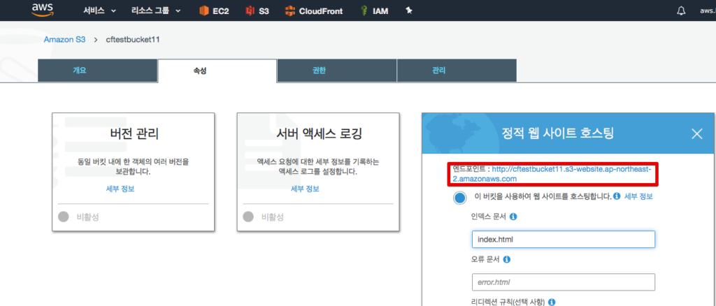Click the index.html input field

pyautogui.click(x=564, y=239)
